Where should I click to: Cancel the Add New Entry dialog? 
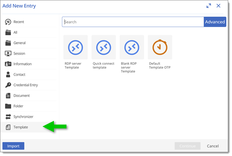tap(213, 146)
